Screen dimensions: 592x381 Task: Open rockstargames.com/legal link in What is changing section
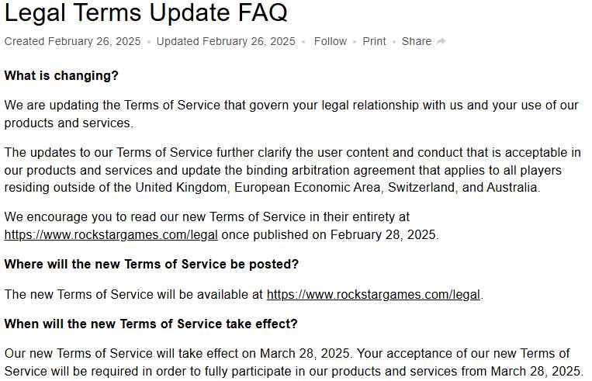pos(111,235)
